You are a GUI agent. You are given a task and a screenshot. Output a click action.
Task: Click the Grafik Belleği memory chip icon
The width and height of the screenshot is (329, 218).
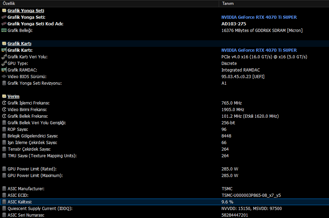pos(4,30)
